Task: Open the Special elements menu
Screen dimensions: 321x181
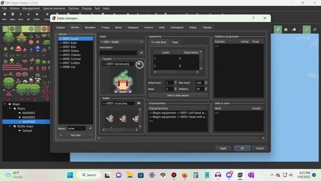Action: click(x=54, y=9)
